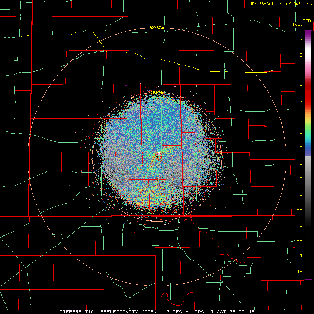Screen dimensions: 314x314
Task: Click the 6 value on color scale
Action: click(301, 55)
